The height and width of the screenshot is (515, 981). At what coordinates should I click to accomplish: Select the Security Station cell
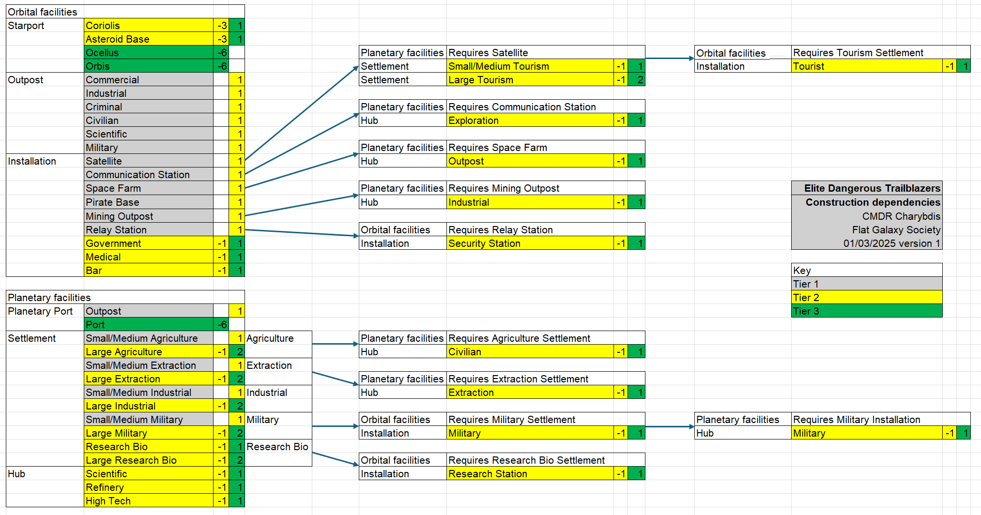click(x=530, y=243)
